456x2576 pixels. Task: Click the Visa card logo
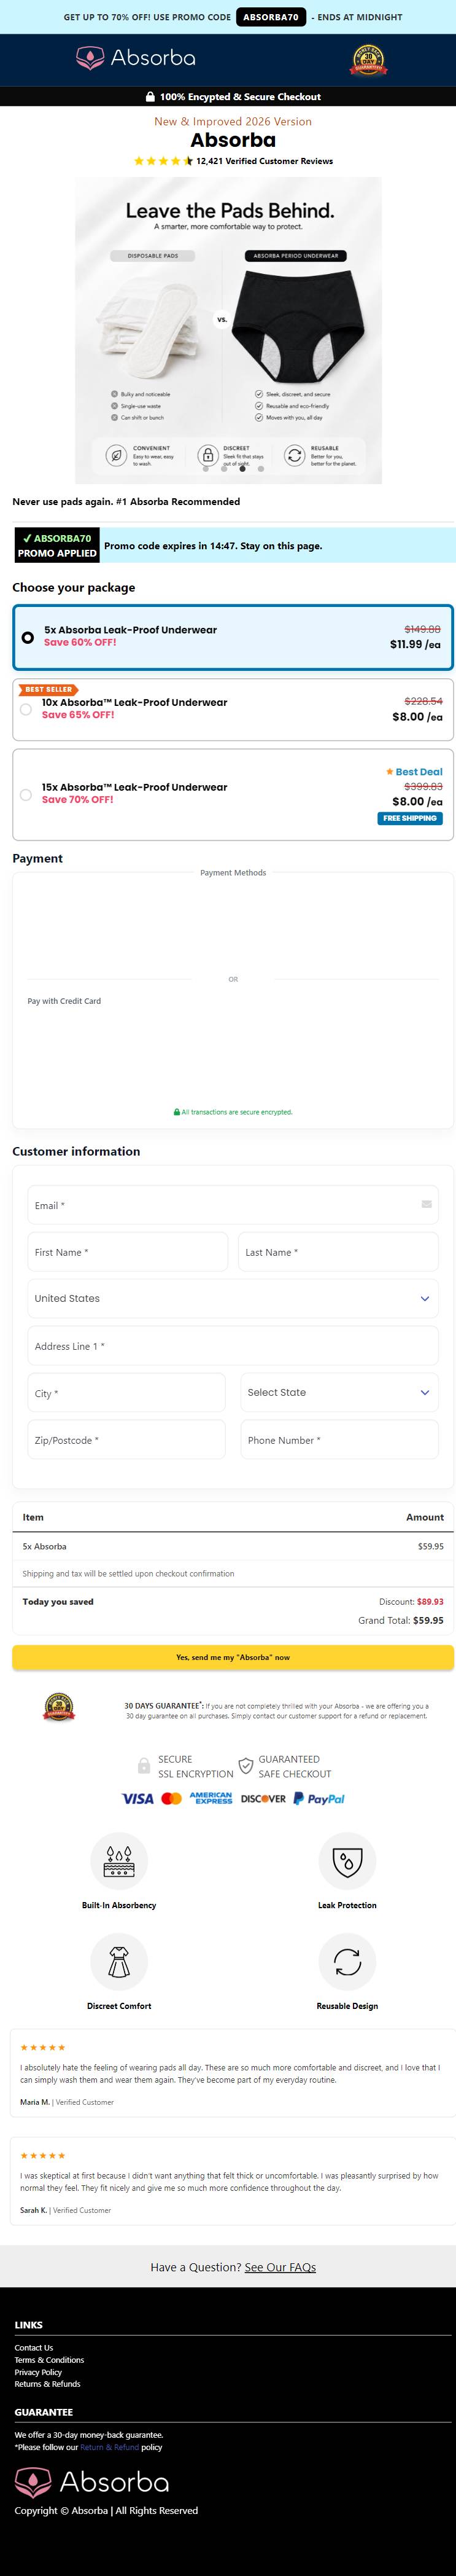[138, 1798]
